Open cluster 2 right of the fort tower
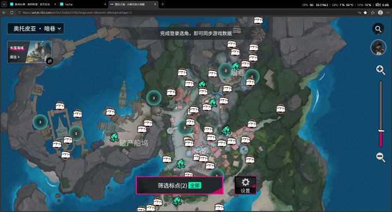This screenshot has width=392, height=212. click(x=76, y=133)
